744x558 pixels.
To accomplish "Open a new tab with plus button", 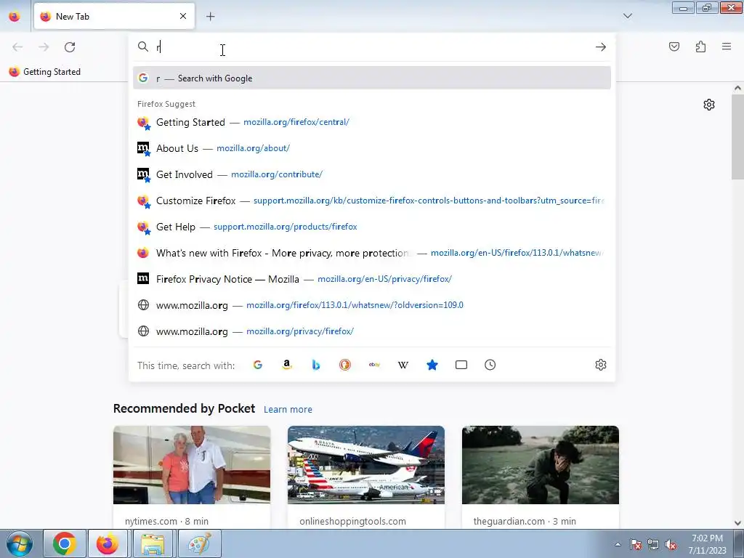I will coord(210,17).
